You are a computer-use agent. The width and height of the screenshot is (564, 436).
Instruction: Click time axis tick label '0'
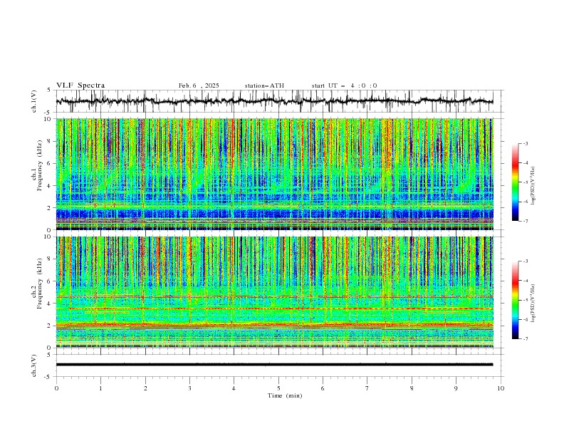(56, 388)
